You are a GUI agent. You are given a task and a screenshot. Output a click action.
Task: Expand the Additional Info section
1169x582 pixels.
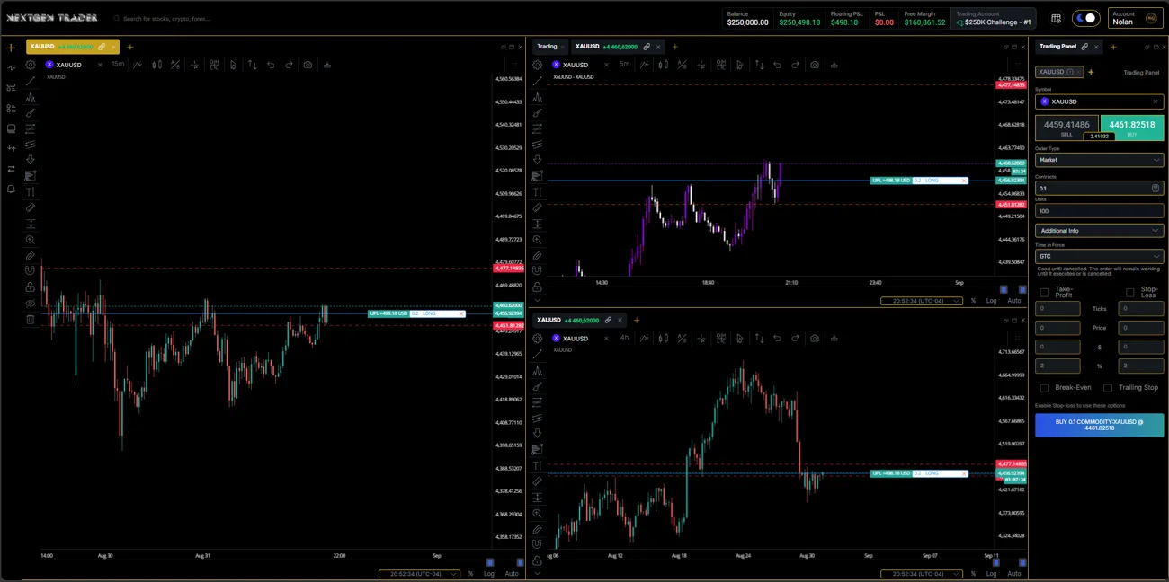tap(1099, 231)
